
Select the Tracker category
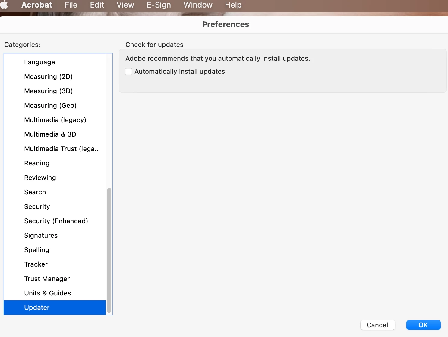[x=55, y=264]
